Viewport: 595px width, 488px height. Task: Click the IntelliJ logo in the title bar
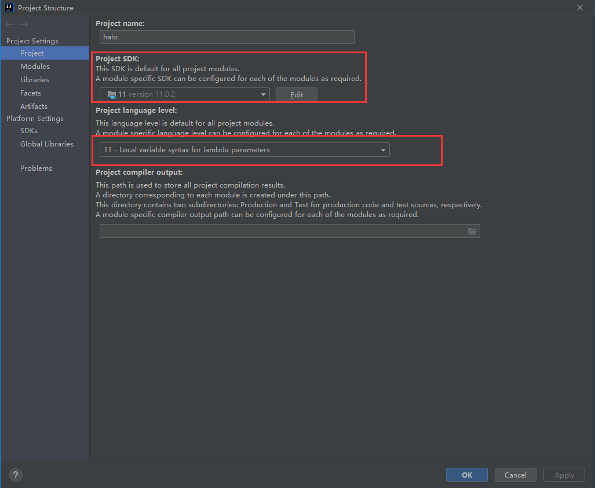tap(9, 8)
